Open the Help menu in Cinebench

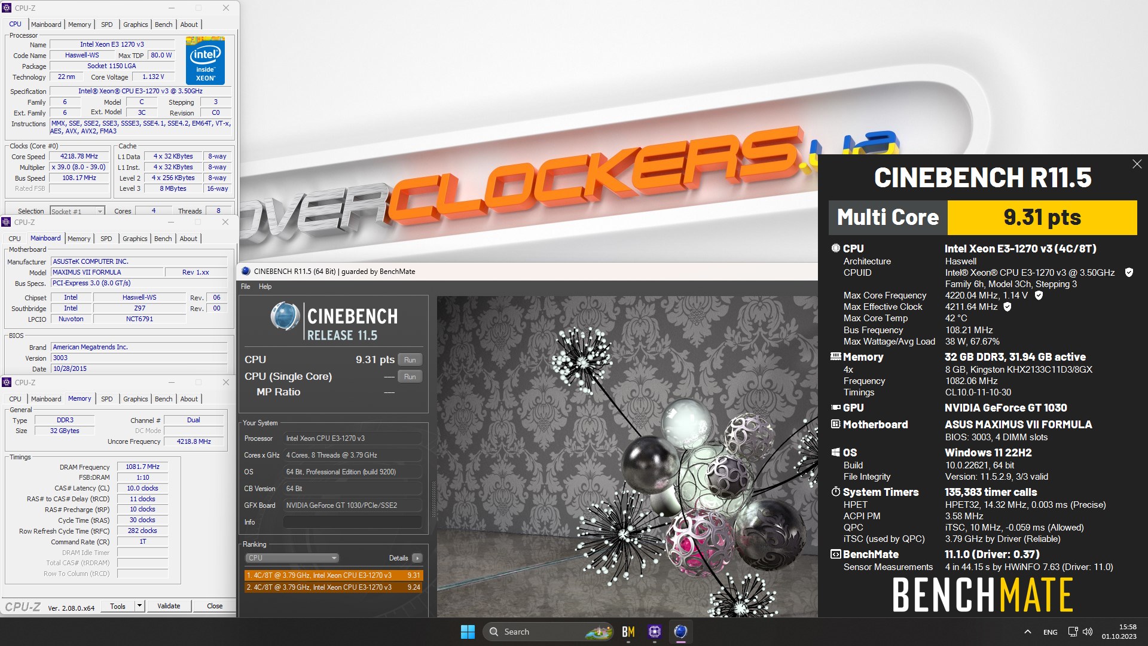[x=265, y=287]
